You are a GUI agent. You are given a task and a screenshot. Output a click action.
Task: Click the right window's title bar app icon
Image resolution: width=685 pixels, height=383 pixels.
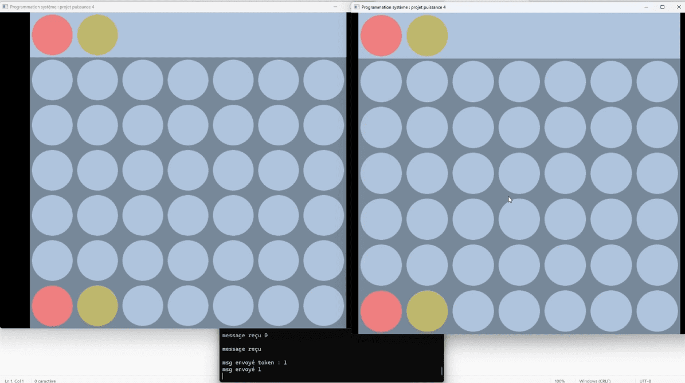357,7
